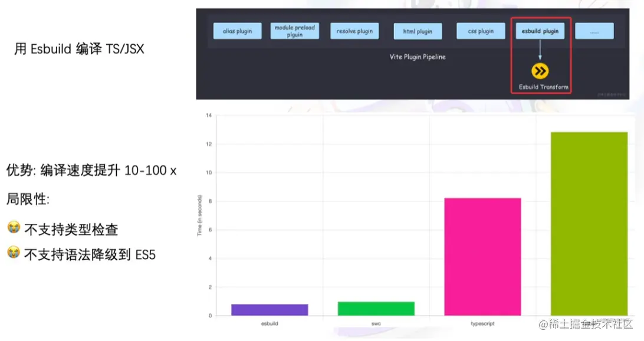
Task: Select the resolve plugin box
Action: click(354, 31)
